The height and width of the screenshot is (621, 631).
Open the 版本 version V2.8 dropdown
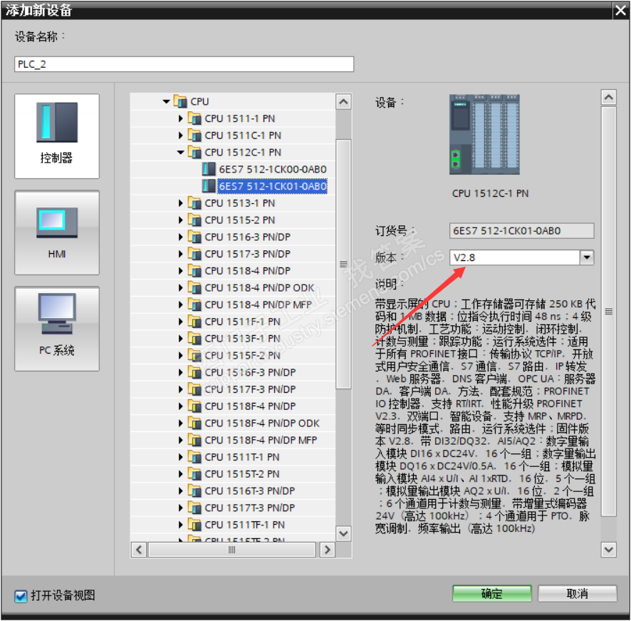[587, 257]
